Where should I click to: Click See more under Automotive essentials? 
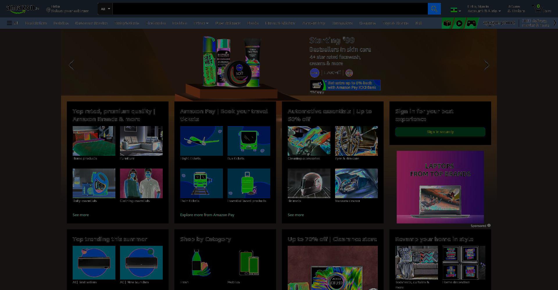pos(296,215)
